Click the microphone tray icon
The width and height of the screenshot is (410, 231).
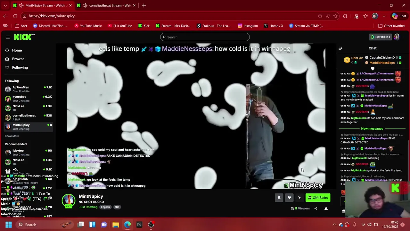[355, 225]
